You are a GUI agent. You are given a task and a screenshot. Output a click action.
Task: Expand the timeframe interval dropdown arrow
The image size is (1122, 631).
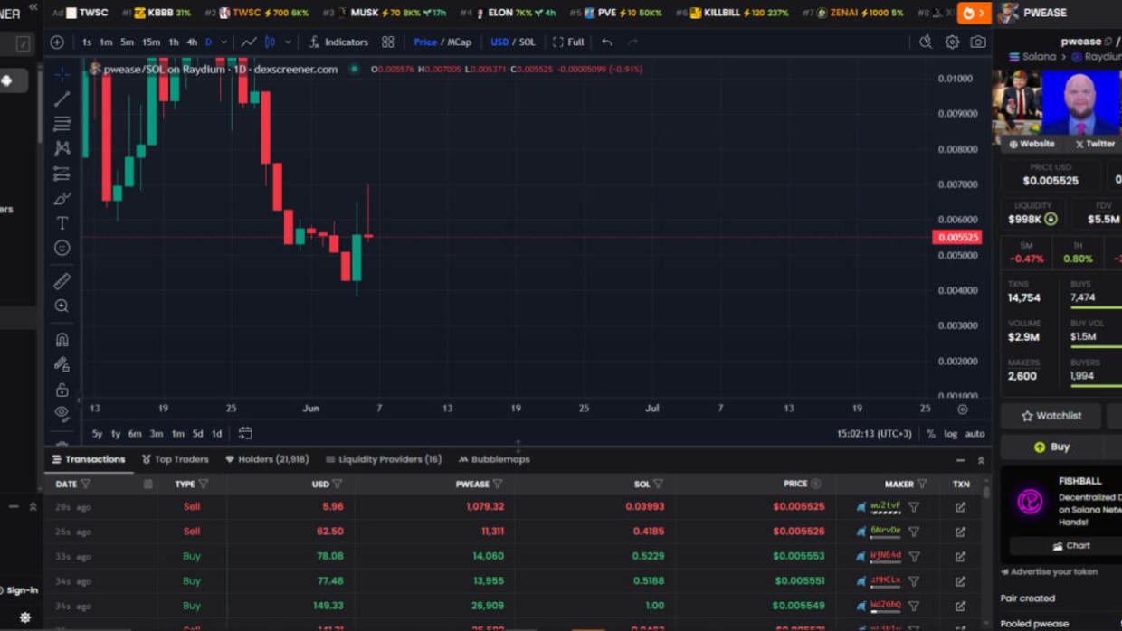tap(223, 42)
